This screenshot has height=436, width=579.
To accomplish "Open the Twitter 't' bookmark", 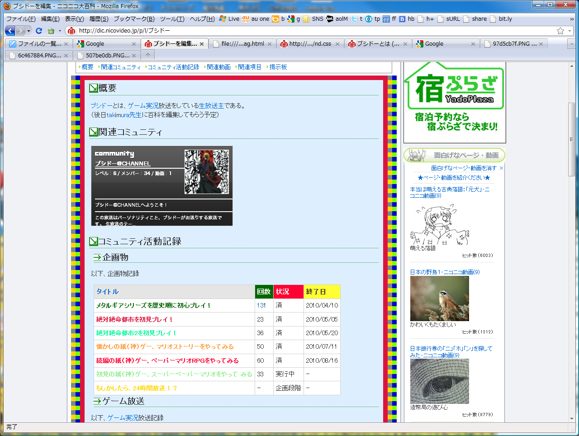I will click(x=357, y=19).
